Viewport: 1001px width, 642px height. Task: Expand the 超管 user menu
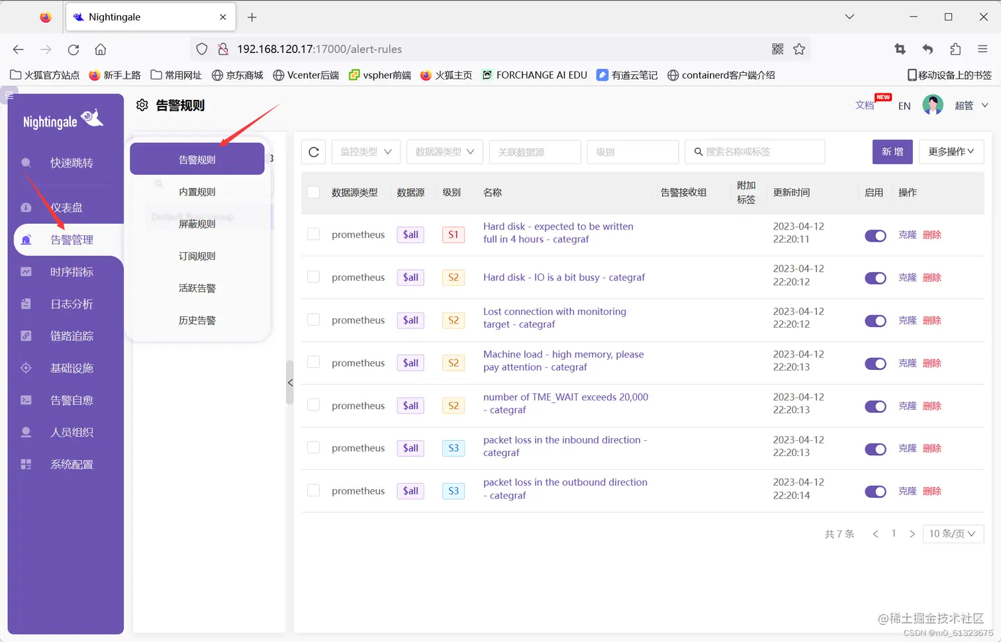point(971,105)
